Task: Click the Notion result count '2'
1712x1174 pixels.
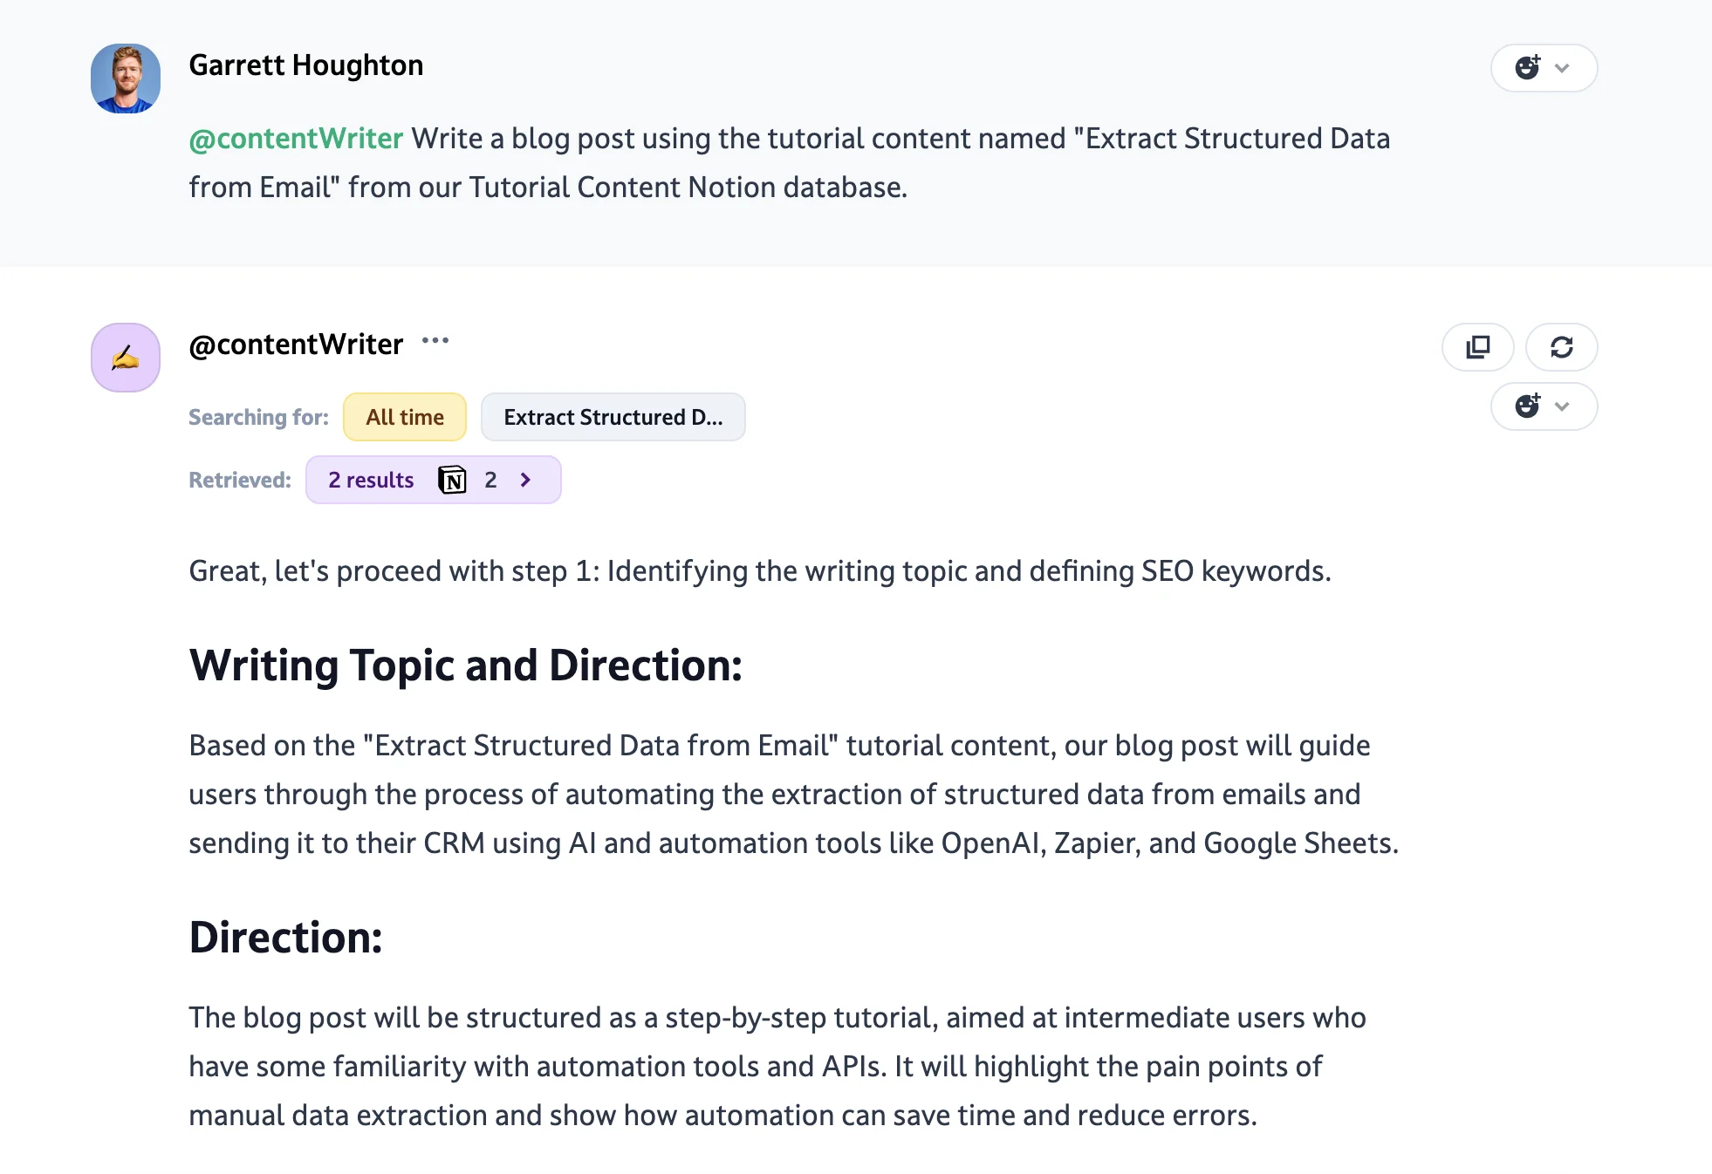Action: tap(490, 480)
